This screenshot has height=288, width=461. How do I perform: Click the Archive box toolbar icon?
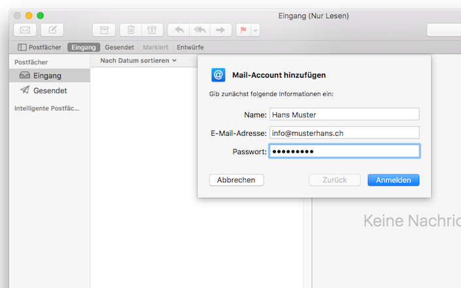pyautogui.click(x=104, y=29)
